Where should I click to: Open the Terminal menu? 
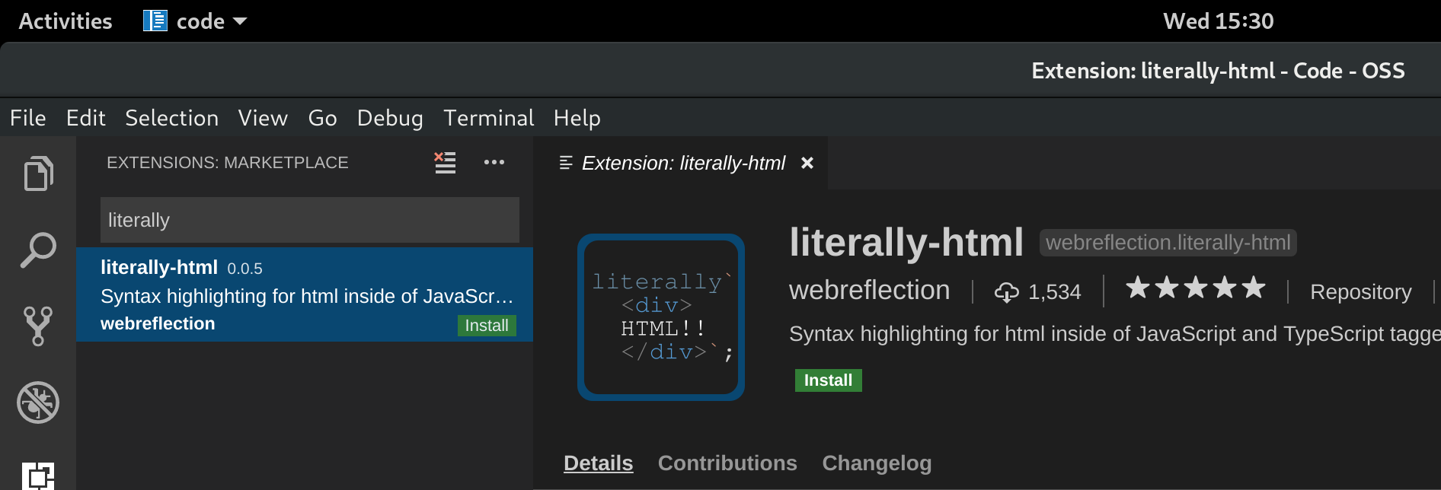(489, 118)
